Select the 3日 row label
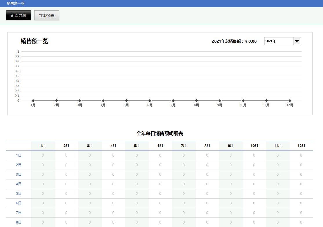The width and height of the screenshot is (323, 227). pos(19,175)
